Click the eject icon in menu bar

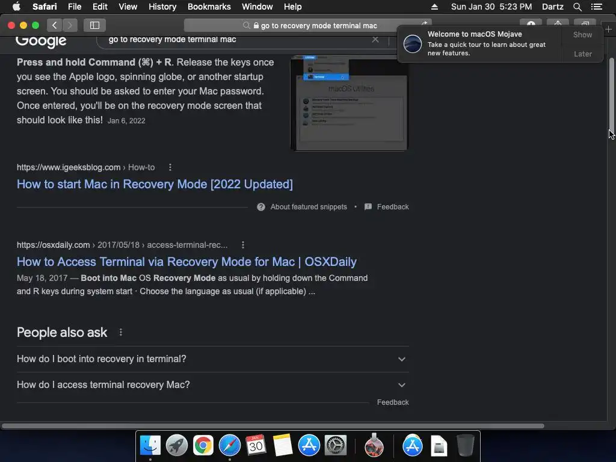tap(434, 7)
